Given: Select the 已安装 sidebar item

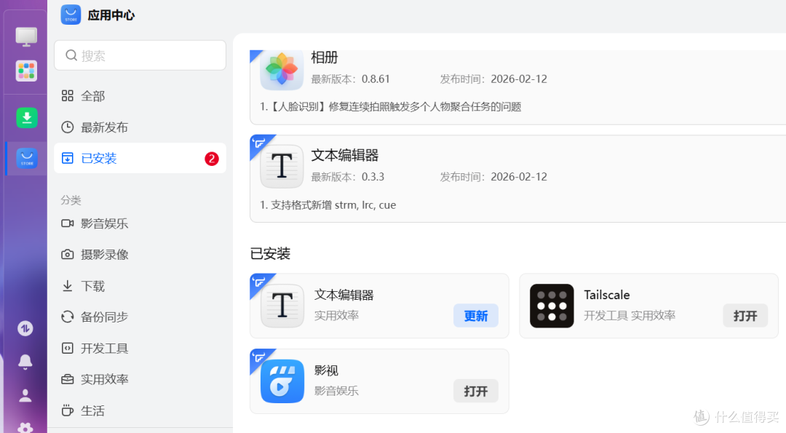Looking at the screenshot, I should (140, 159).
